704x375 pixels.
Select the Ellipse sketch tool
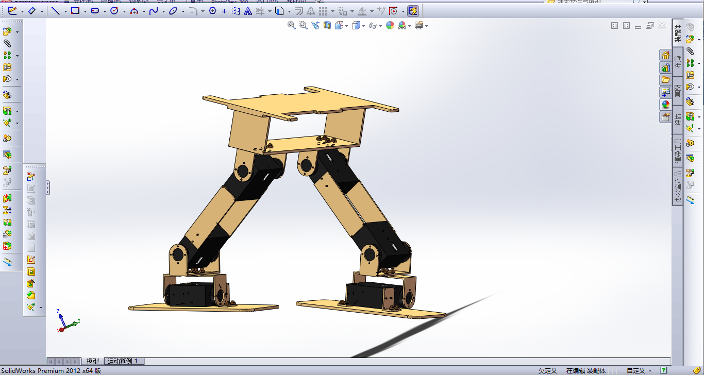click(x=173, y=11)
